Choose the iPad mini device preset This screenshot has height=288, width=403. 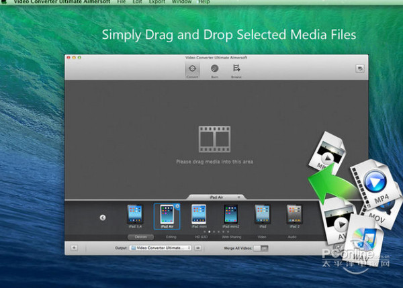[x=199, y=216]
